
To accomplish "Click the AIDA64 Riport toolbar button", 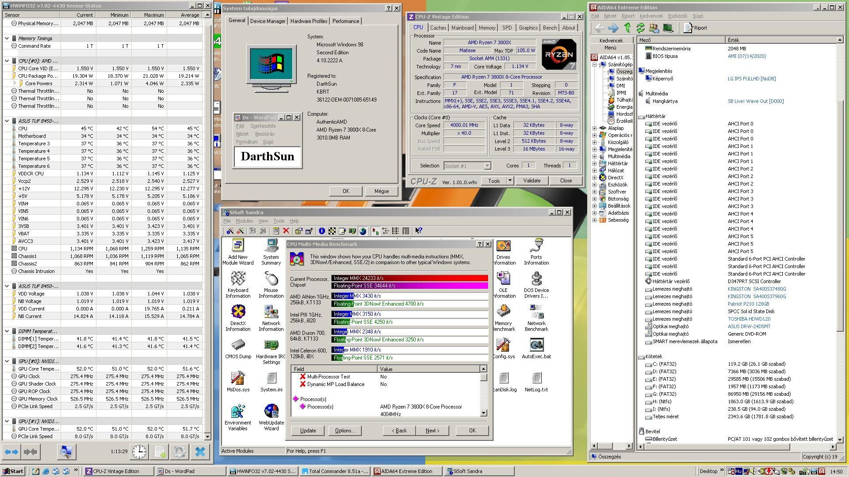I will (696, 28).
